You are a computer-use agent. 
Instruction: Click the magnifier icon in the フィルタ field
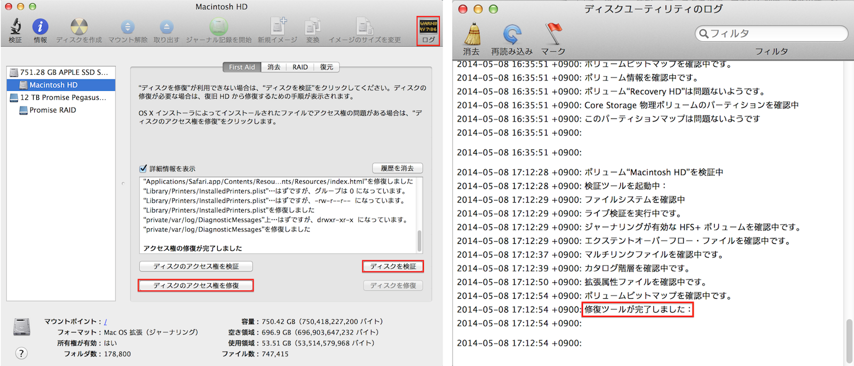(x=703, y=34)
